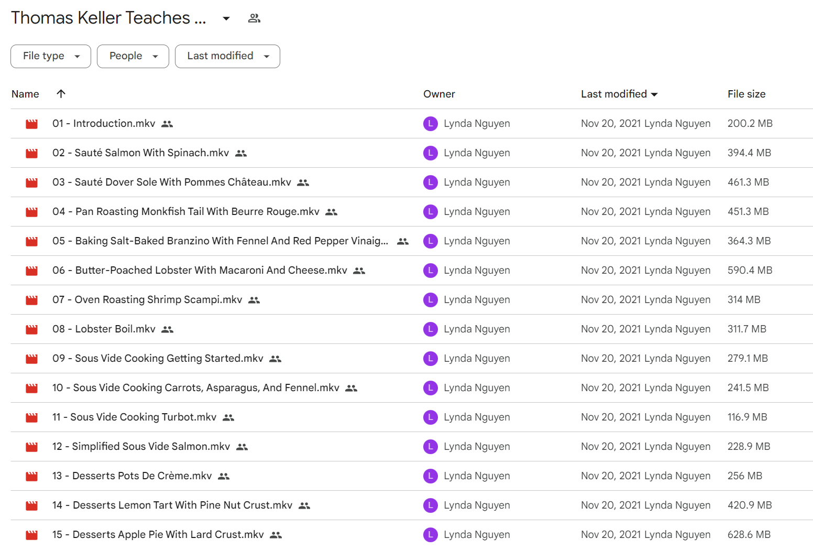This screenshot has height=549, width=813.
Task: Click owner avatar in Lobster Boil row
Action: [x=430, y=329]
